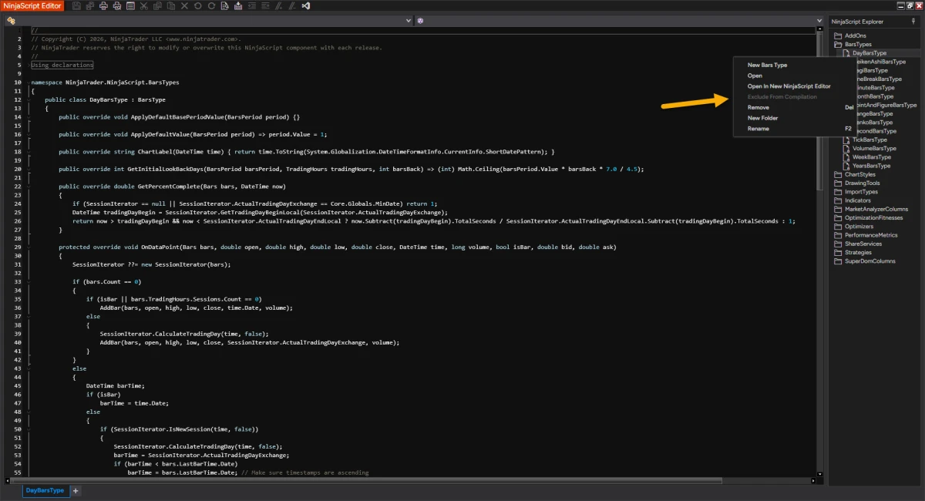Image resolution: width=925 pixels, height=501 pixels.
Task: Click the Copy icon in the toolbar
Action: 157,5
